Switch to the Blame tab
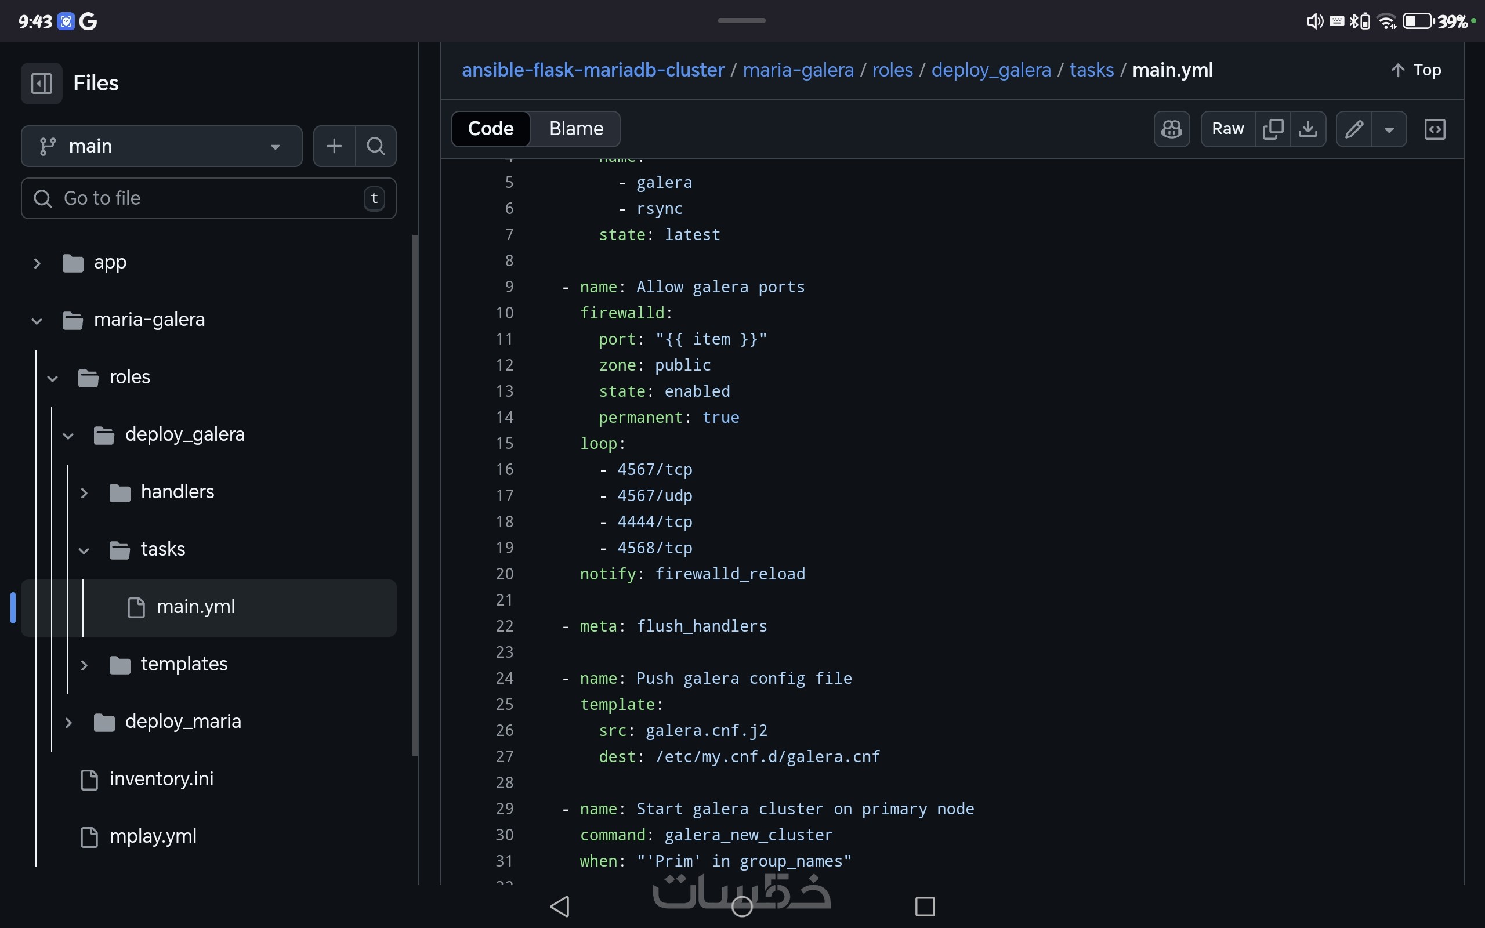The image size is (1485, 928). pyautogui.click(x=575, y=129)
